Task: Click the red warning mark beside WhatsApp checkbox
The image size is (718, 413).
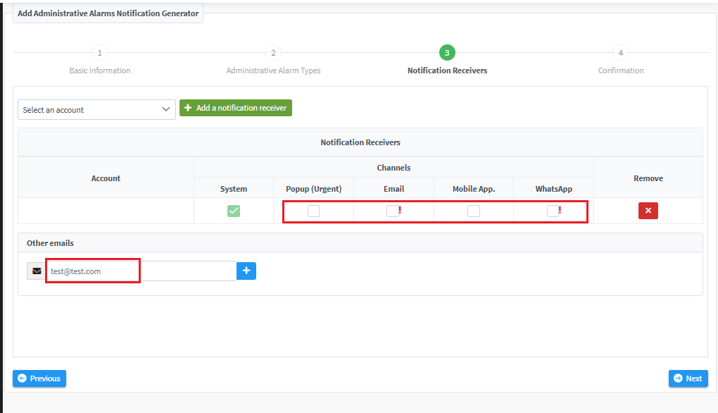Action: point(560,209)
